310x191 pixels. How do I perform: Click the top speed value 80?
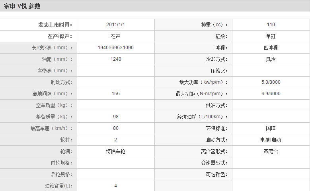116,128
